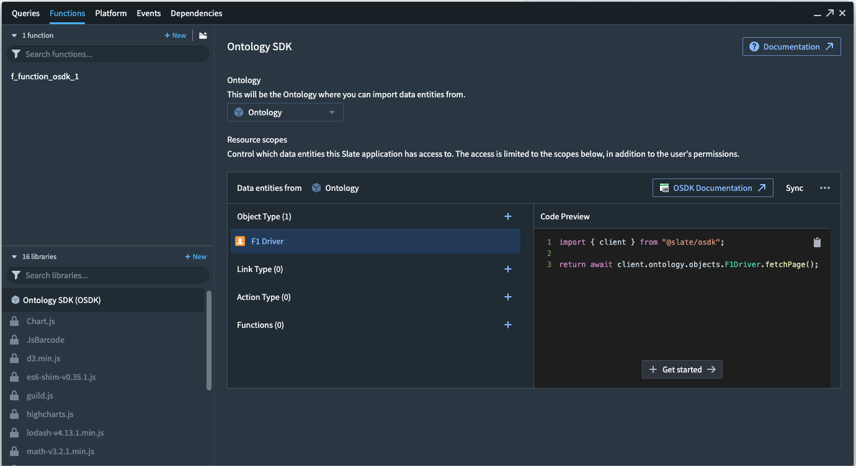Image resolution: width=856 pixels, height=466 pixels.
Task: Click the import line in code preview
Action: (641, 242)
